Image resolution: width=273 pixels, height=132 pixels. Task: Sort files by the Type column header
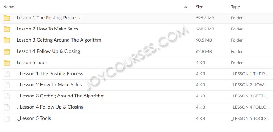click(x=235, y=7)
